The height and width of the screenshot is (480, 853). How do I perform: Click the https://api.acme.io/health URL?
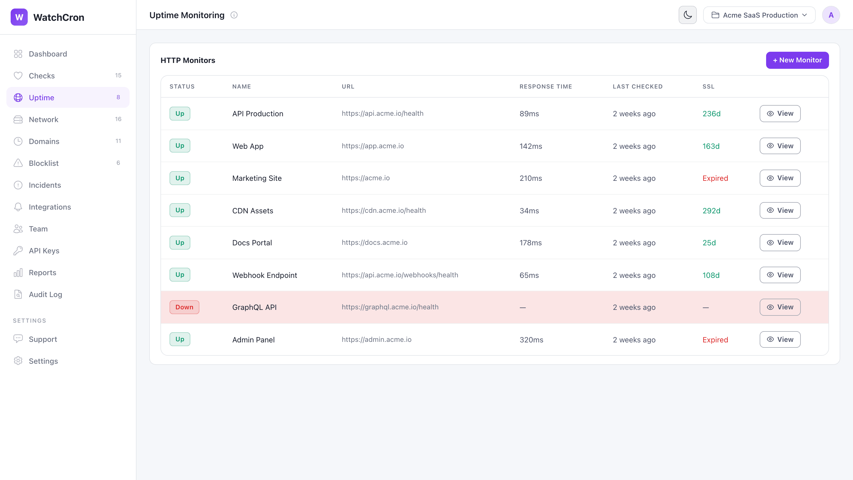pyautogui.click(x=383, y=114)
